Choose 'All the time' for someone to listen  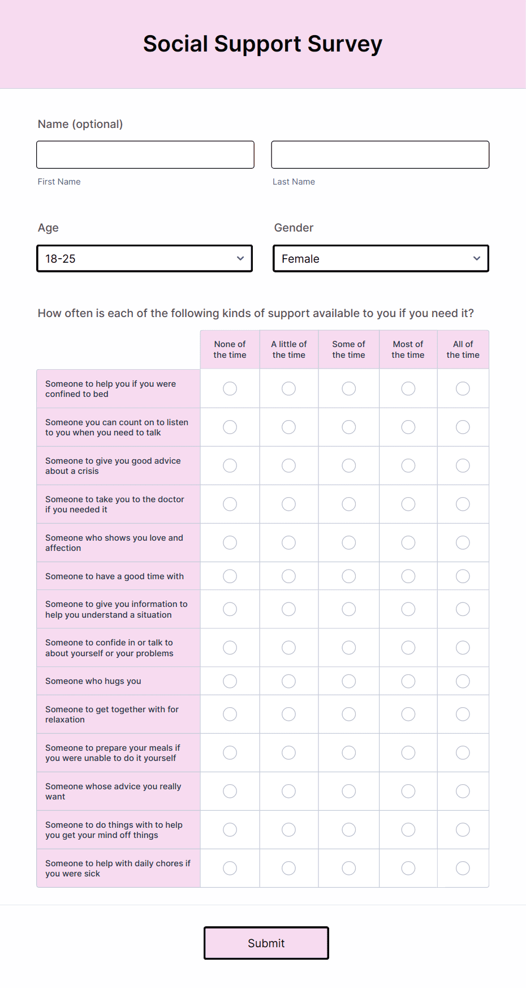463,427
